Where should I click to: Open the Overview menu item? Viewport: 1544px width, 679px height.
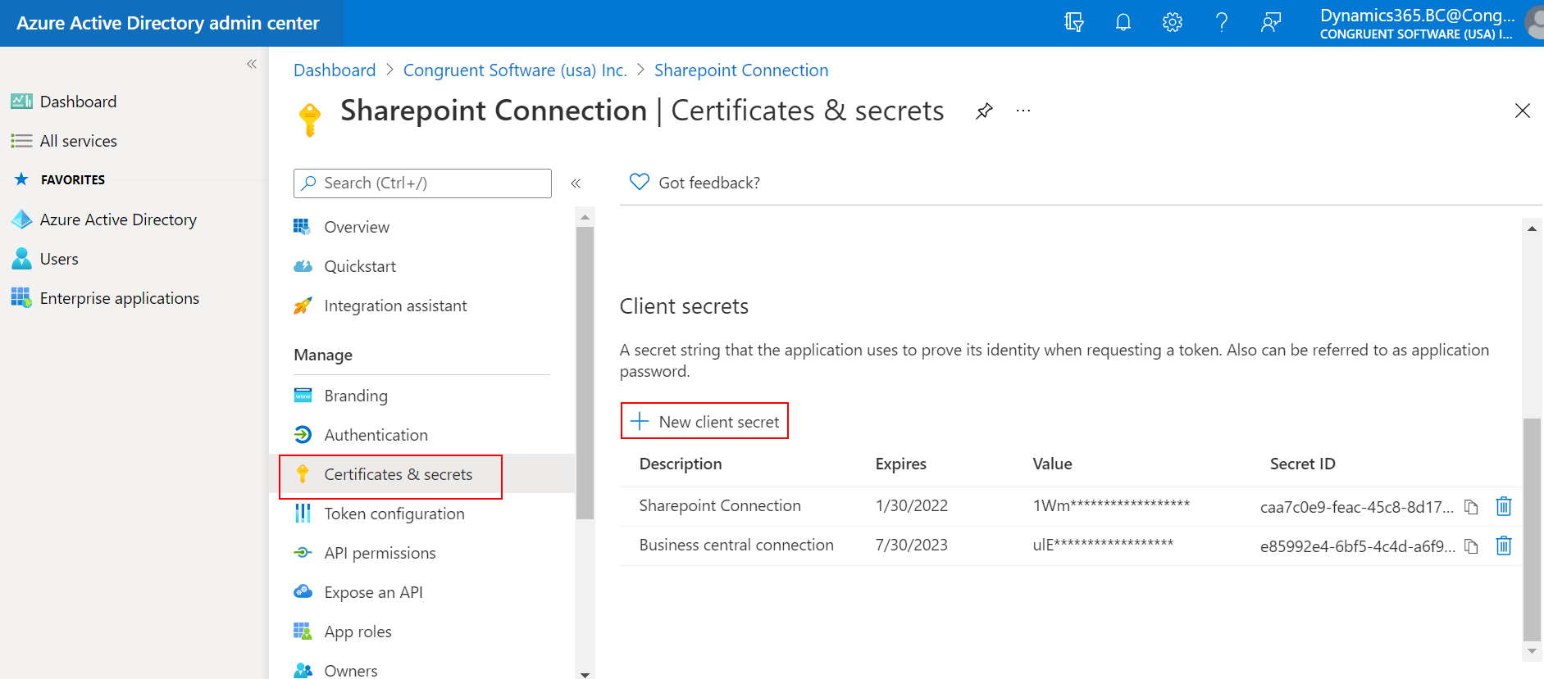[357, 227]
